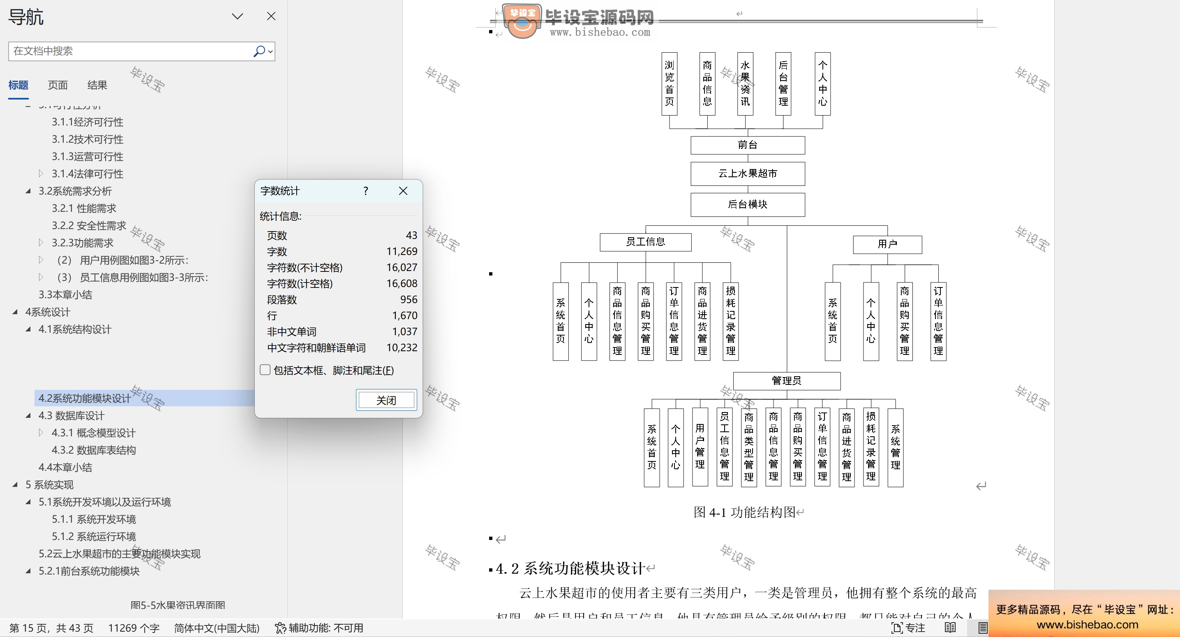The width and height of the screenshot is (1180, 637).
Task: Collapse the 5.2.1前台系统功能模块 heading
Action: [28, 571]
